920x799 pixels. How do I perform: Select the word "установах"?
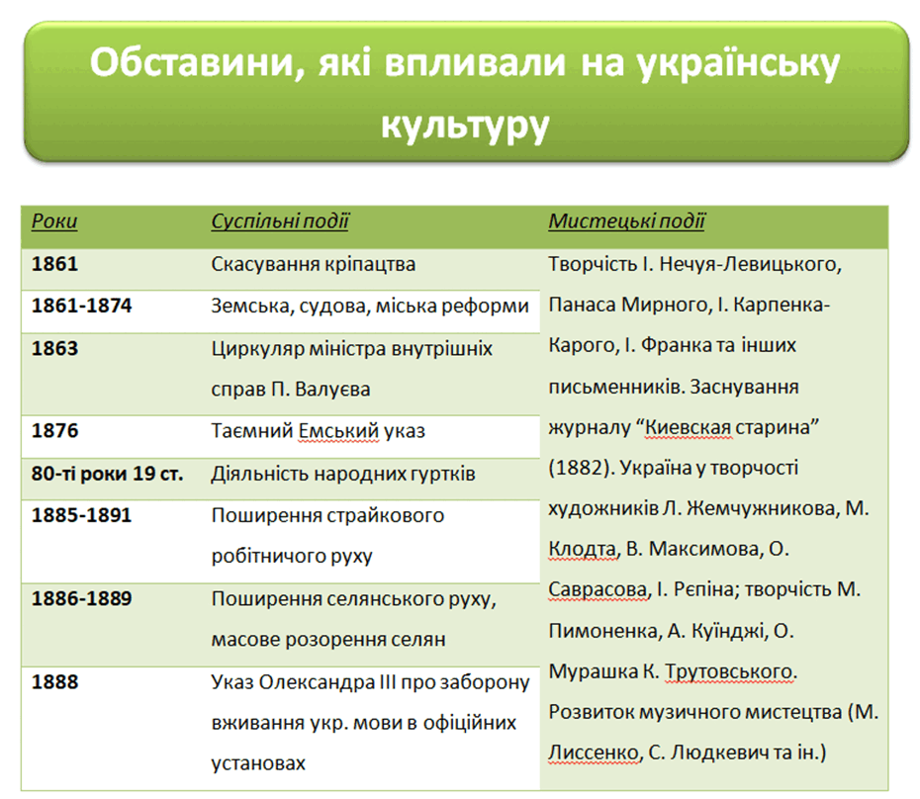[x=258, y=763]
